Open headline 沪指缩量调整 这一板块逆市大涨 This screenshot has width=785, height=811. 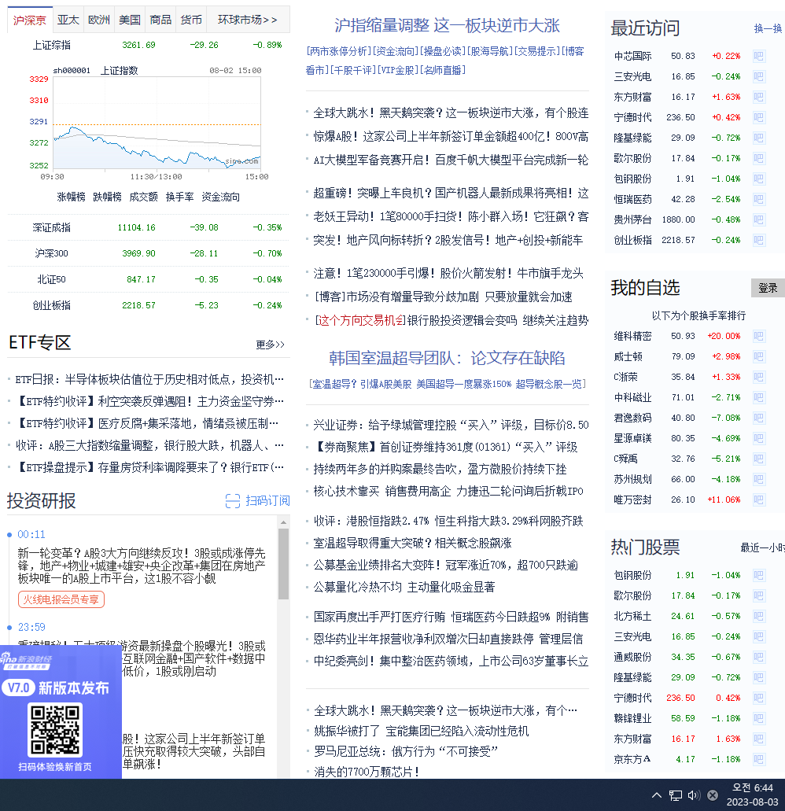coord(447,25)
